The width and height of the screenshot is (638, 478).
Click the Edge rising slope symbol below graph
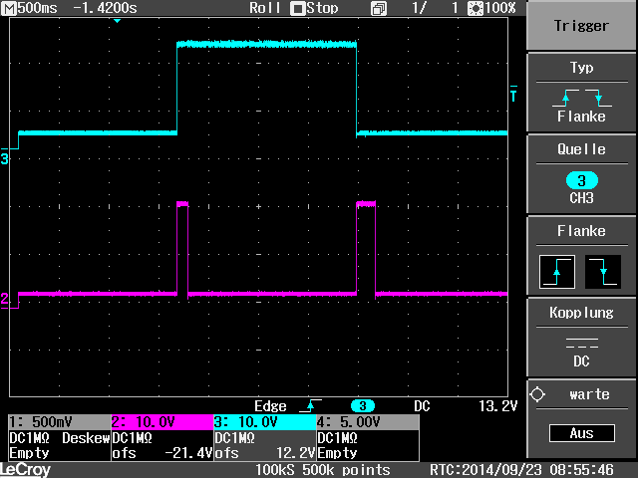[310, 405]
